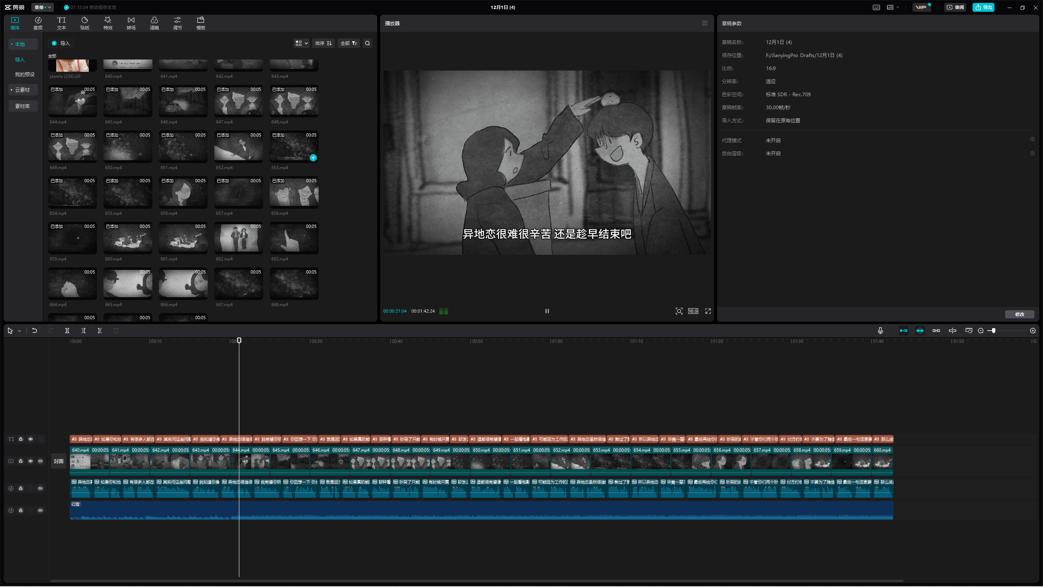This screenshot has width=1043, height=587.
Task: Click zoom-in plus on timeline
Action: [x=1033, y=331]
